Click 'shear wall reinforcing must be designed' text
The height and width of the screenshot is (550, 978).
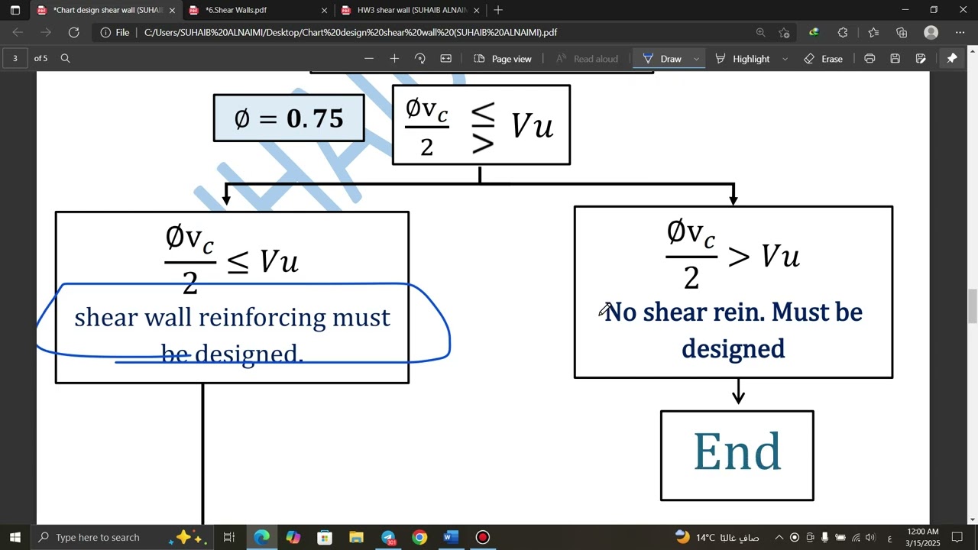click(232, 335)
